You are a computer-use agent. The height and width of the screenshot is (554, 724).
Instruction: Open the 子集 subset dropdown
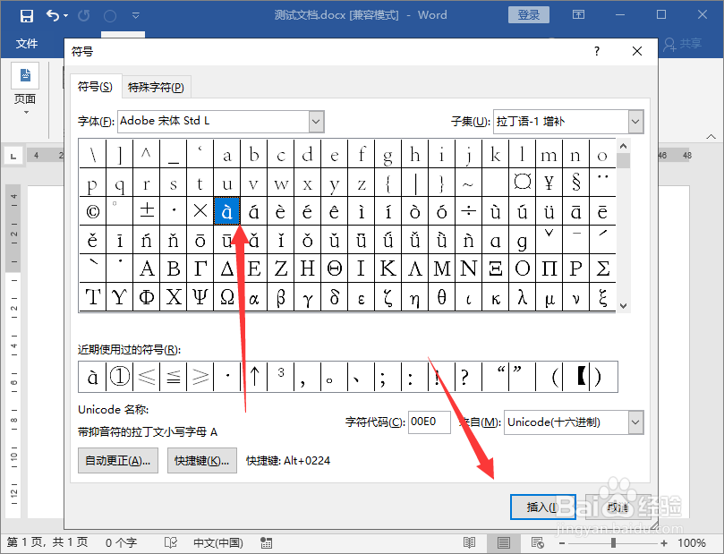[x=635, y=122]
